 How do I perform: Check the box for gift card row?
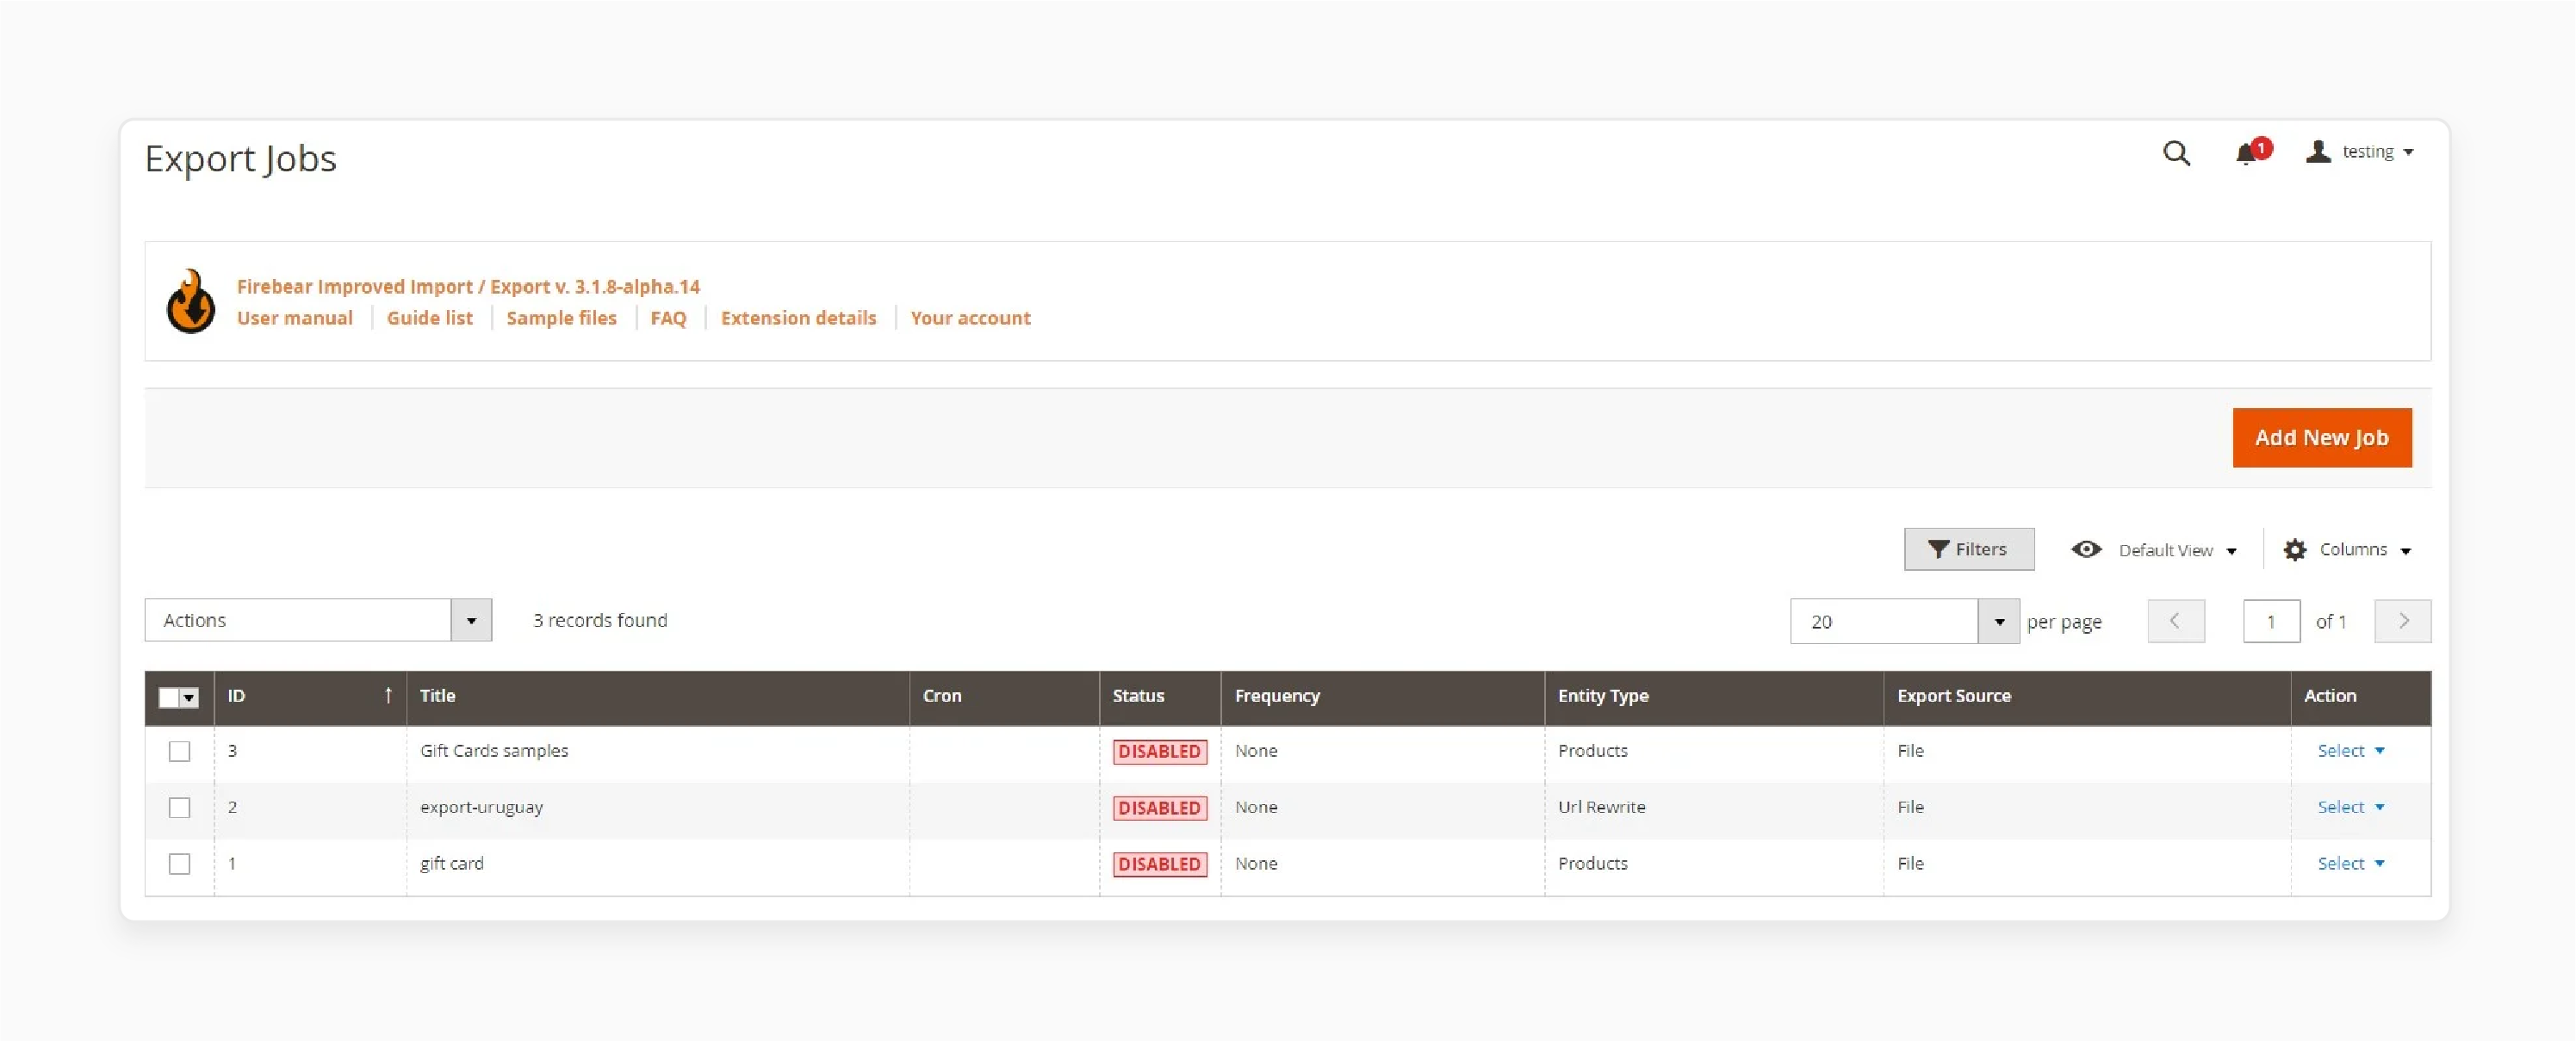(x=179, y=863)
